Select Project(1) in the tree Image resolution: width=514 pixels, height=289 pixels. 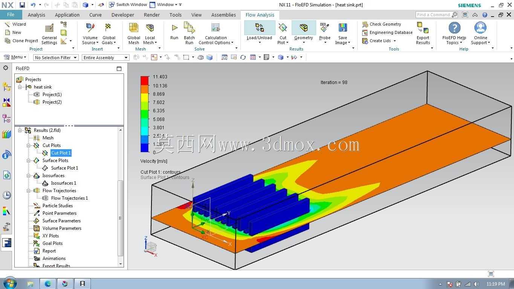(x=52, y=95)
